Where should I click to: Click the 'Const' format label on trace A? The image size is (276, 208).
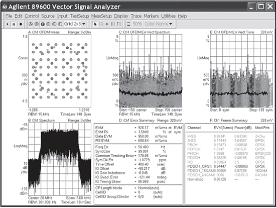[x=23, y=58]
